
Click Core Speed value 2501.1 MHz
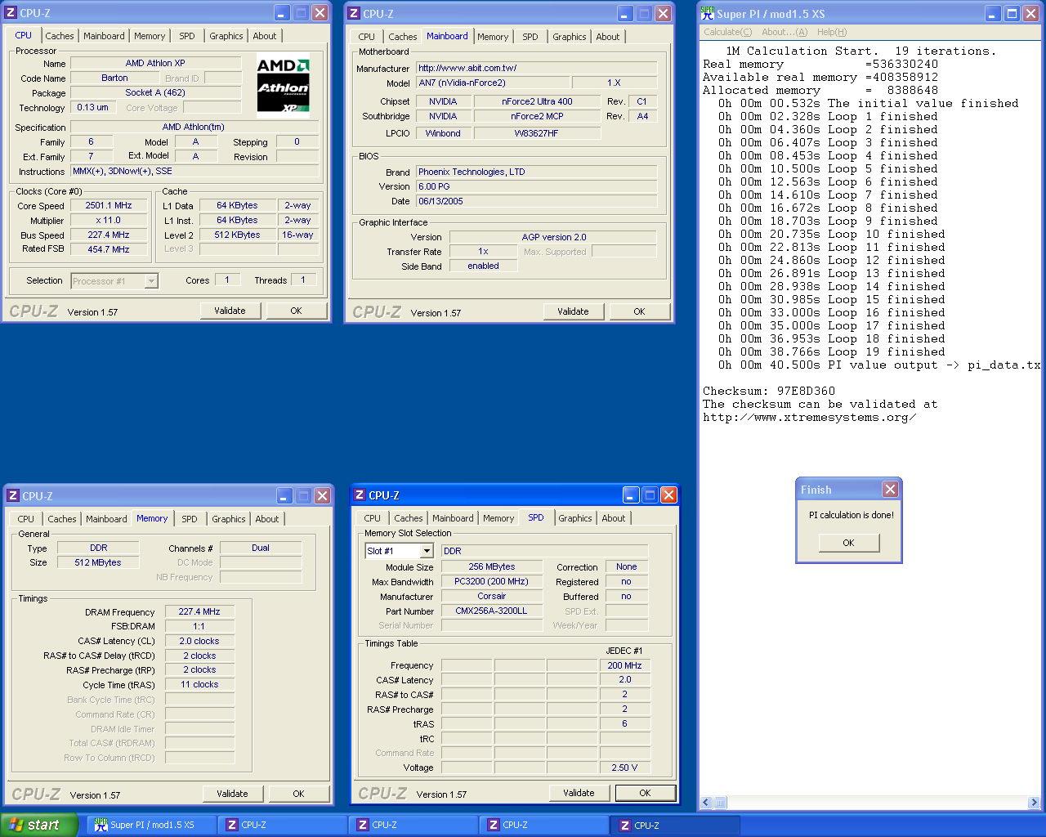click(108, 206)
